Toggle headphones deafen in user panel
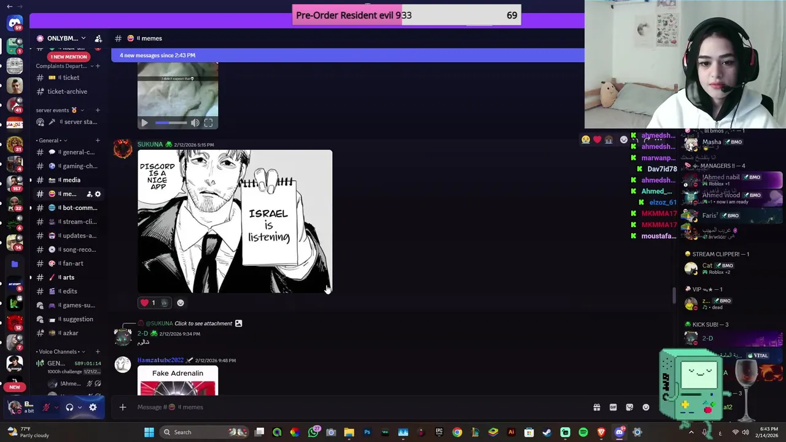 click(69, 407)
